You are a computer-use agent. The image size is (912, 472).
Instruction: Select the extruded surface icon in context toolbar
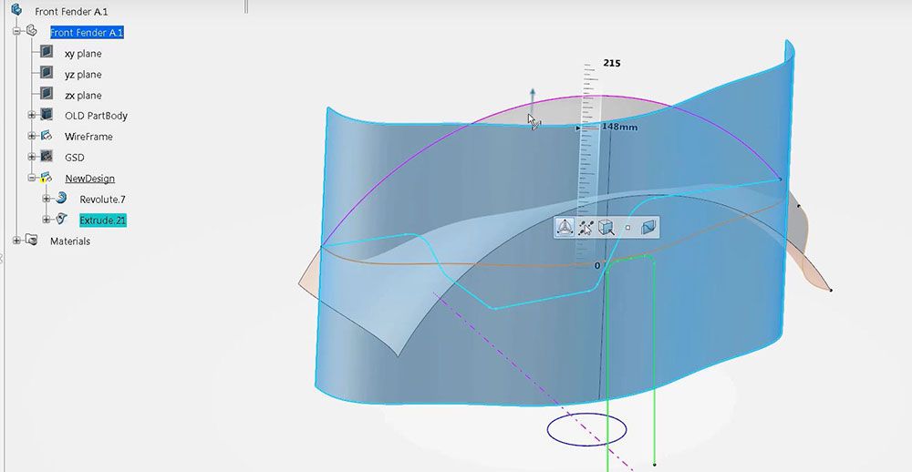click(x=648, y=227)
